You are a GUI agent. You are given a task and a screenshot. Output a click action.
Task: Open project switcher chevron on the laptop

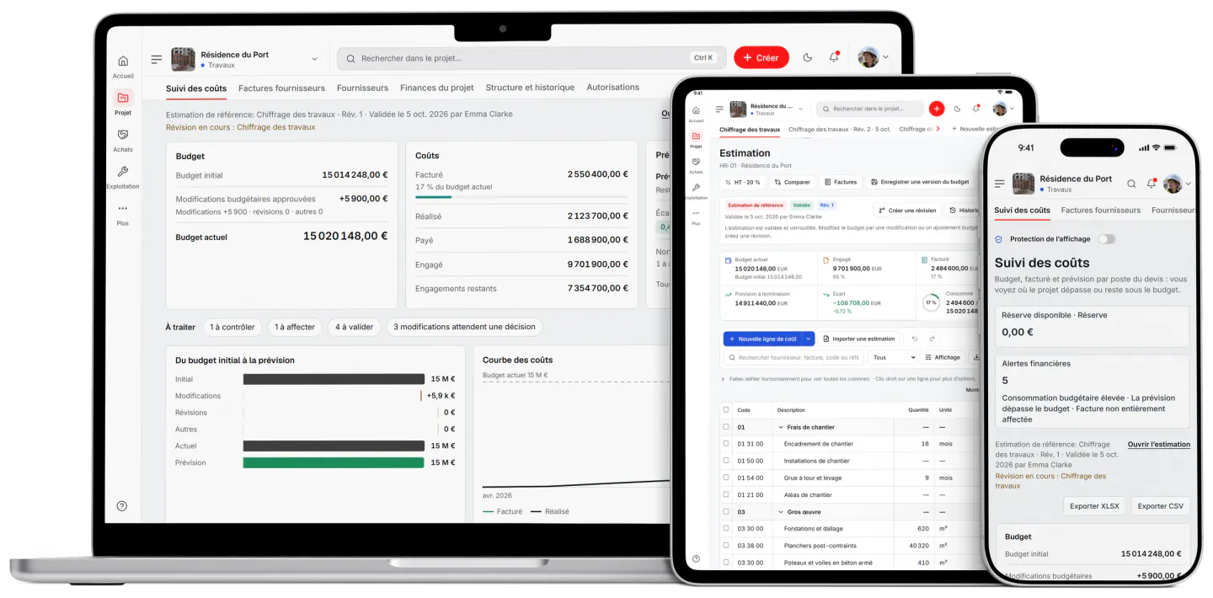click(314, 59)
